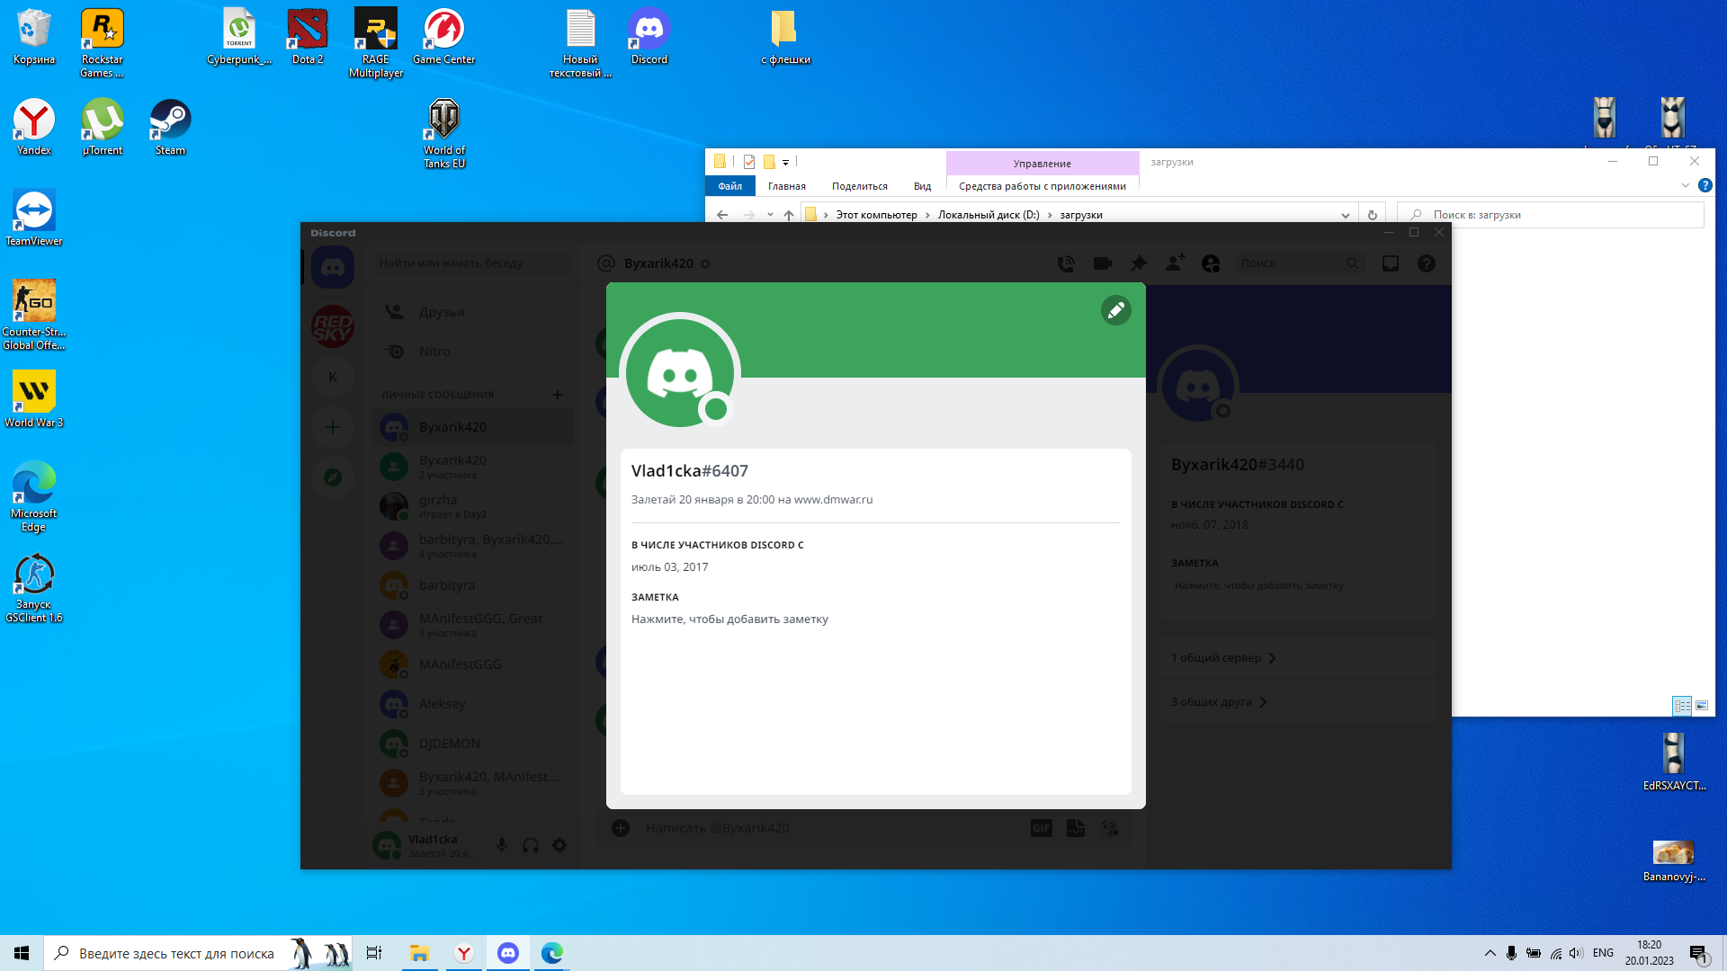Start a video call in Discord
1727x971 pixels.
[x=1102, y=263]
